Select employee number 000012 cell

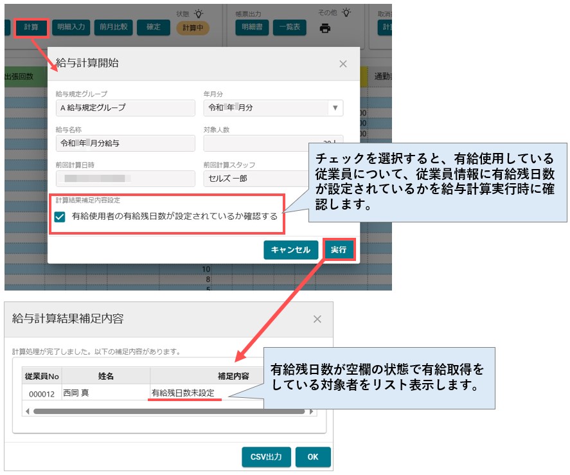(42, 393)
